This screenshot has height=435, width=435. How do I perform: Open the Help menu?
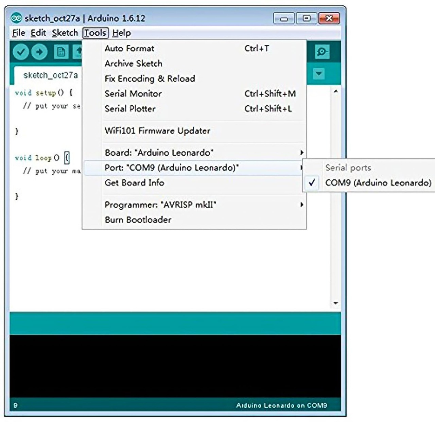(121, 33)
